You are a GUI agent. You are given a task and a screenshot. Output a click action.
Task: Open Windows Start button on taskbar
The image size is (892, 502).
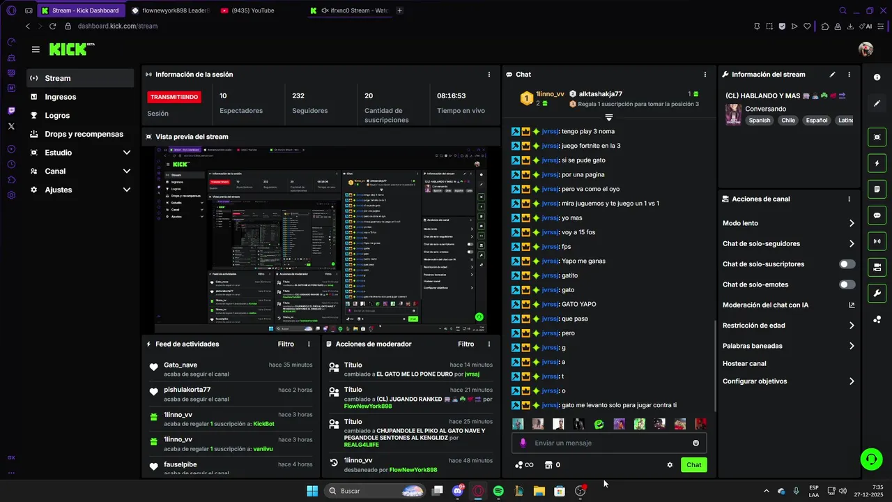312,491
